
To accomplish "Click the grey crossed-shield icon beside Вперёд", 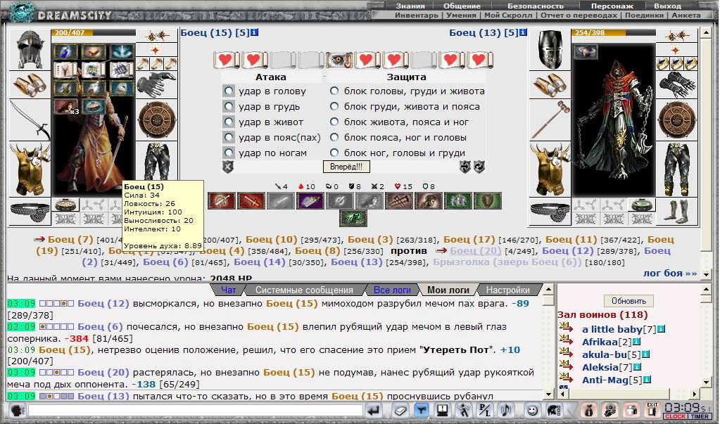I will [228, 167].
